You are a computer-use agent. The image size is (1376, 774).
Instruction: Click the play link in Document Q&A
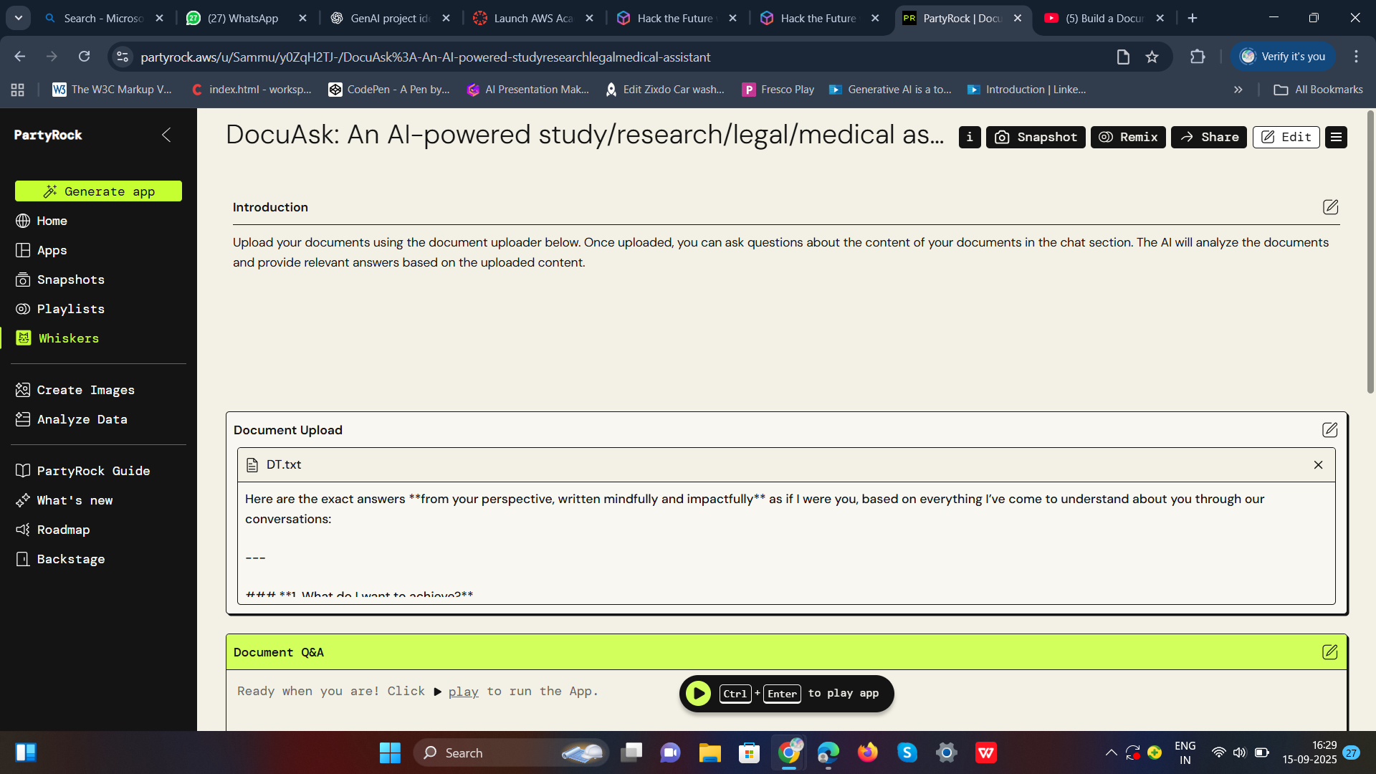463,692
